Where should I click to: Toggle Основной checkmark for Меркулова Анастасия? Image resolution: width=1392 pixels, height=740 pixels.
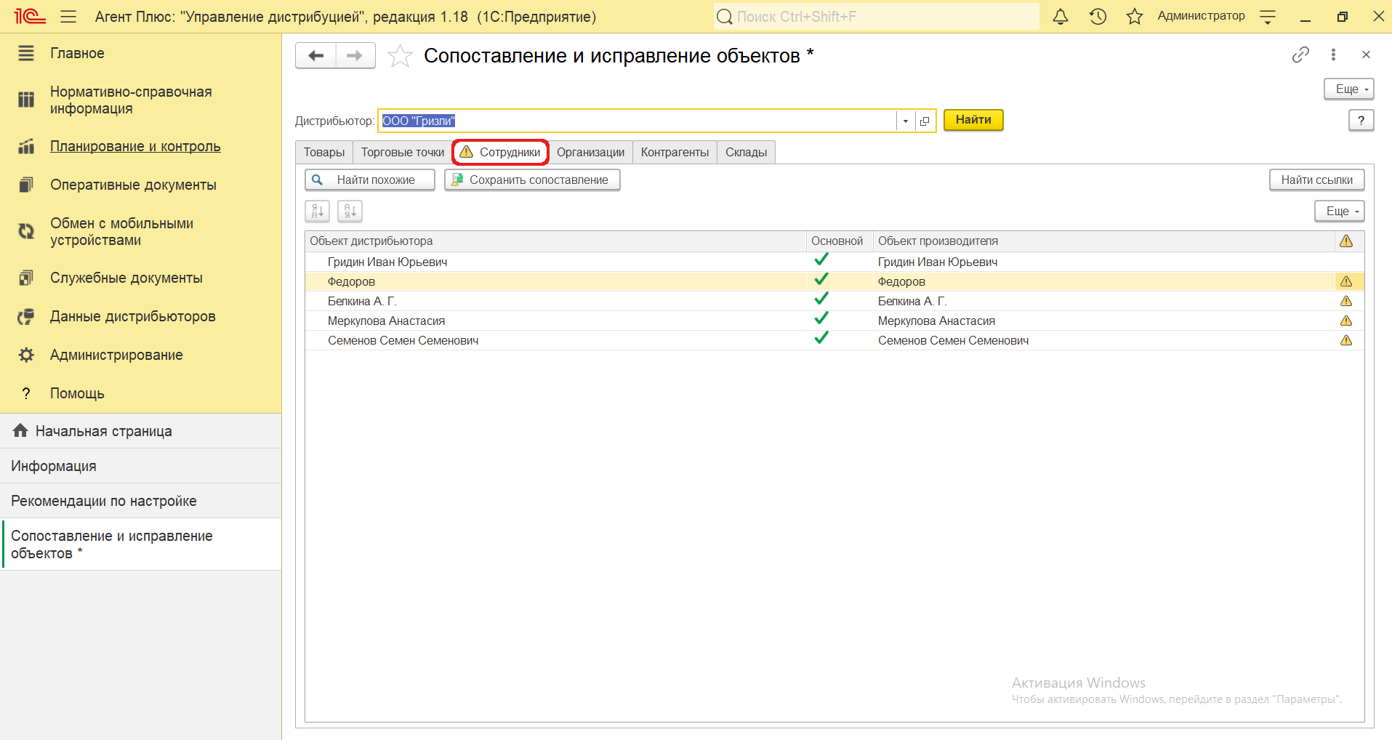pos(821,318)
